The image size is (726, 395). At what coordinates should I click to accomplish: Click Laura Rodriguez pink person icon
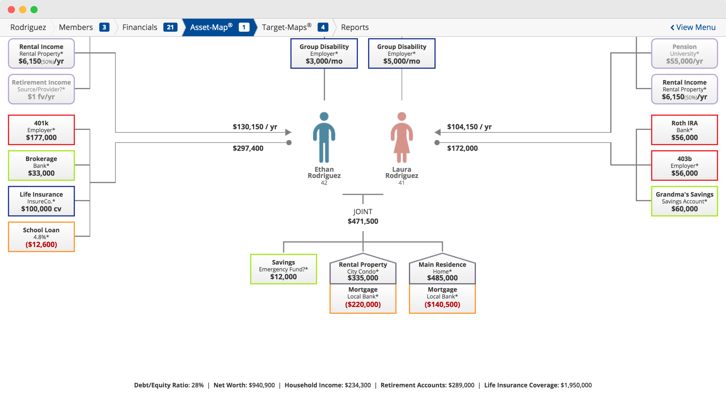tap(401, 137)
